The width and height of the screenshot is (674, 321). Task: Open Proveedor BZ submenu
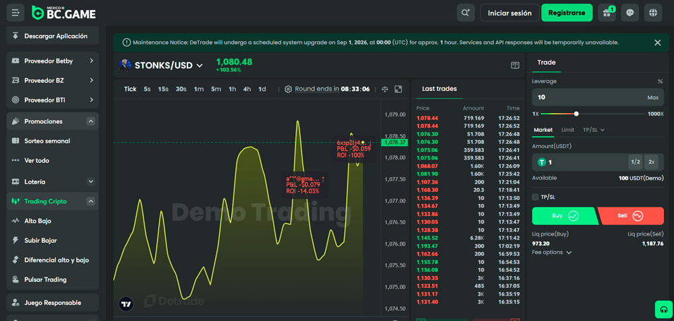53,80
